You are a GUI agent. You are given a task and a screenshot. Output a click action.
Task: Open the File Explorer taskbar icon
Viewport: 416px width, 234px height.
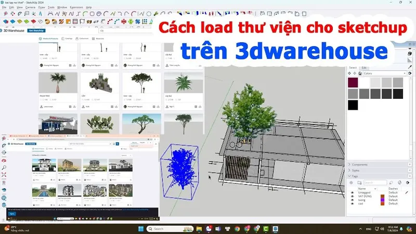(x=199, y=229)
